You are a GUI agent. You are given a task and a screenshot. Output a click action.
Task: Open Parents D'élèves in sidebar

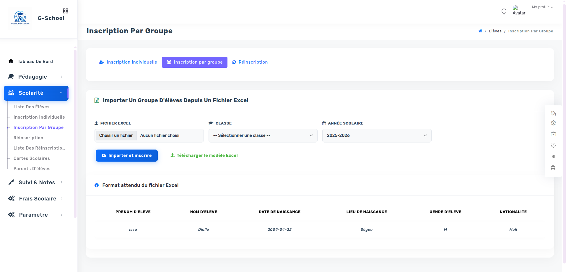pyautogui.click(x=32, y=169)
